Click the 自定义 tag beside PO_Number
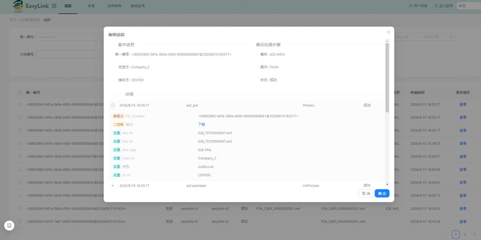Image resolution: width=481 pixels, height=240 pixels. (118, 116)
